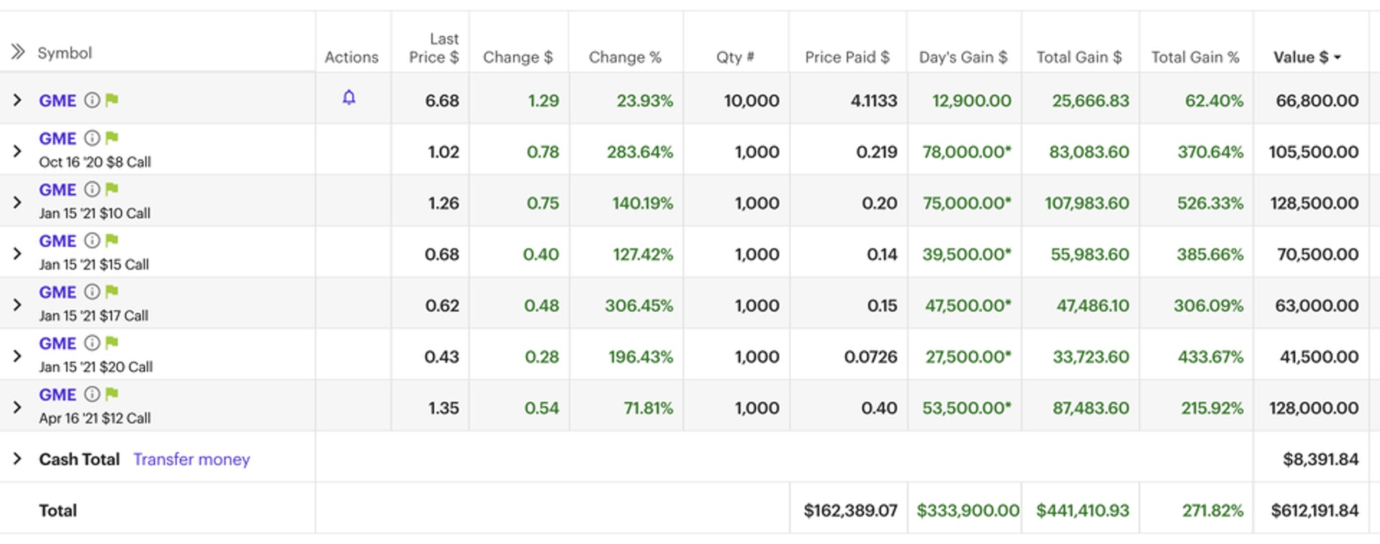Open info icon on GME stock row
The width and height of the screenshot is (1380, 544).
tap(92, 100)
